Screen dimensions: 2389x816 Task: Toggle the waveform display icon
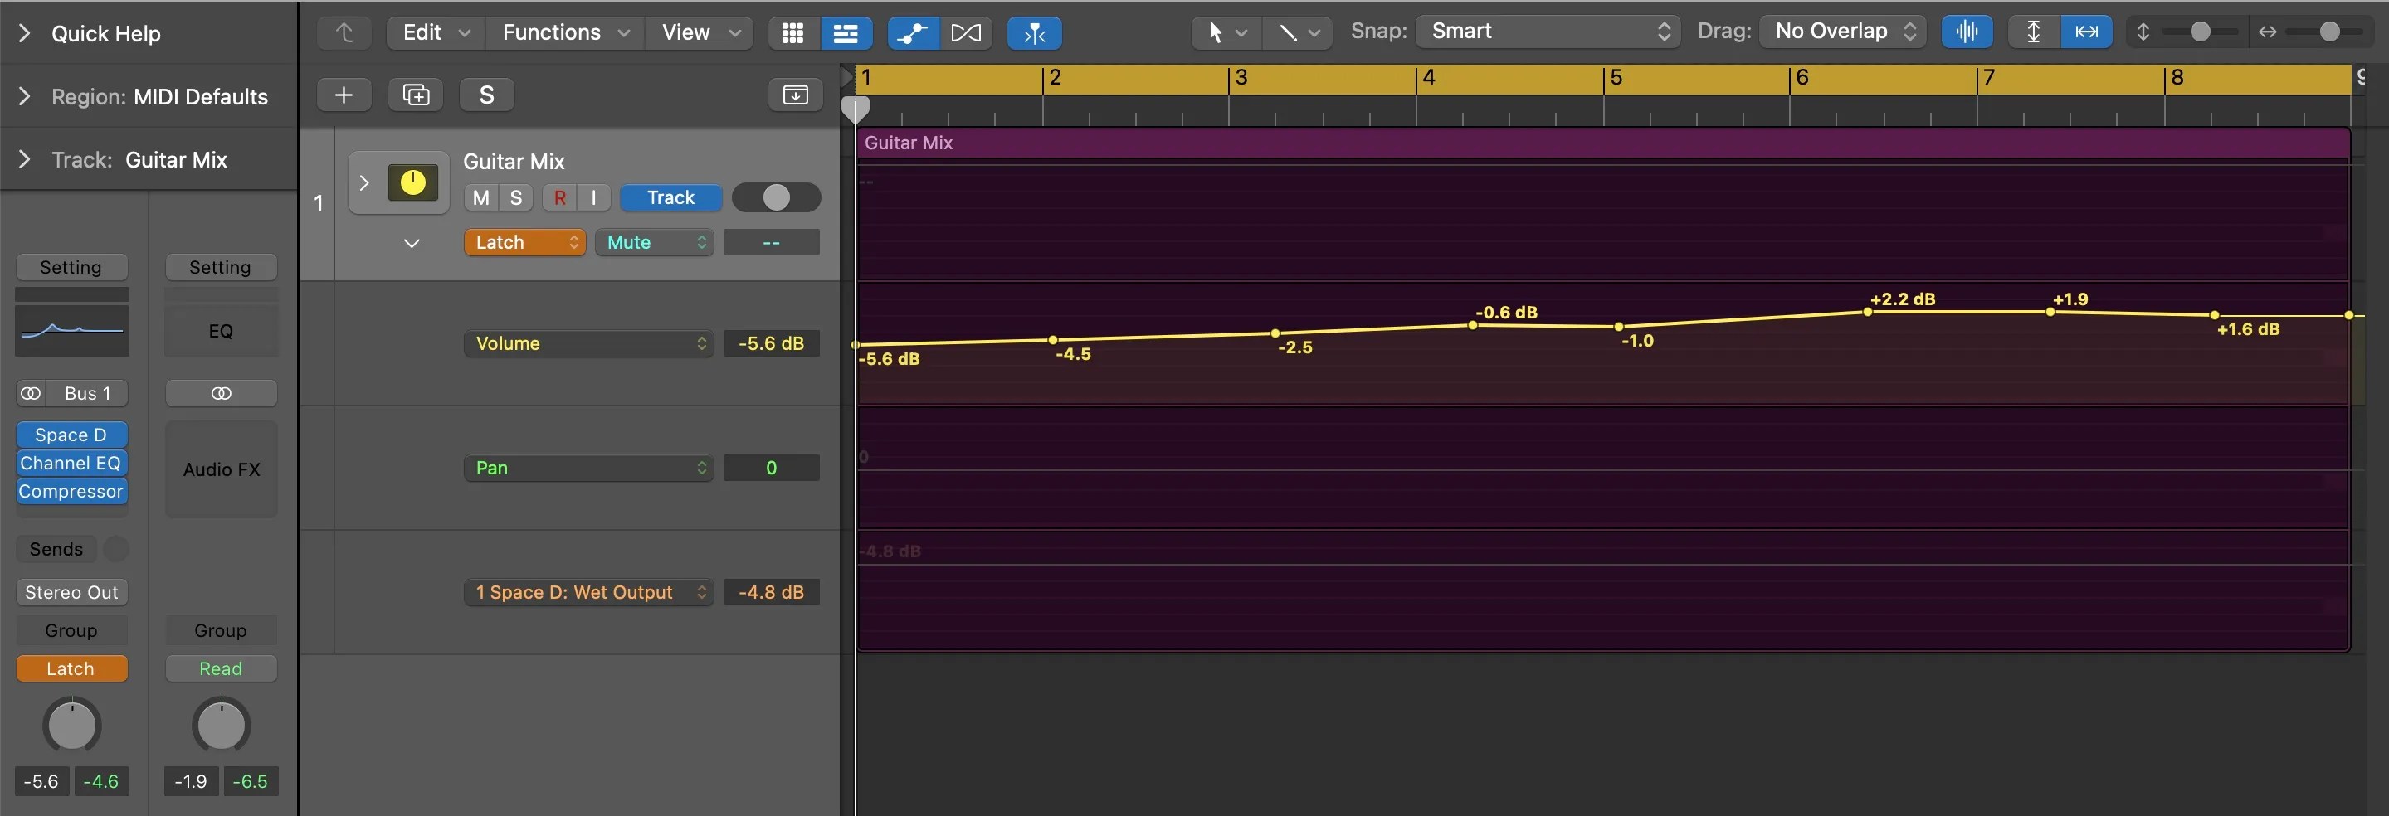point(1966,31)
